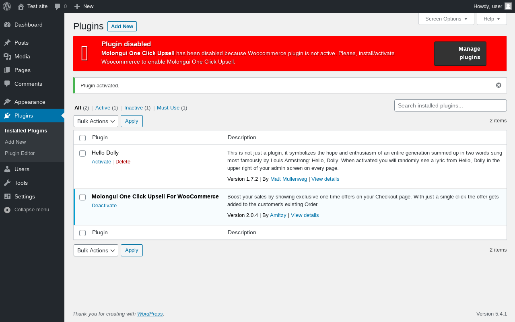Image resolution: width=515 pixels, height=322 pixels.
Task: Click the Tools wrench icon
Action: 7,183
